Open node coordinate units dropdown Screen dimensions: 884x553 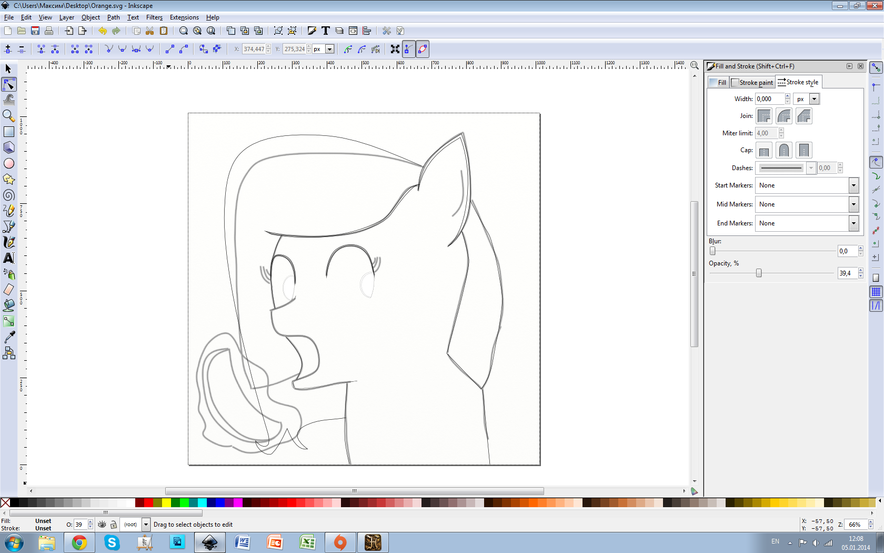pyautogui.click(x=330, y=49)
